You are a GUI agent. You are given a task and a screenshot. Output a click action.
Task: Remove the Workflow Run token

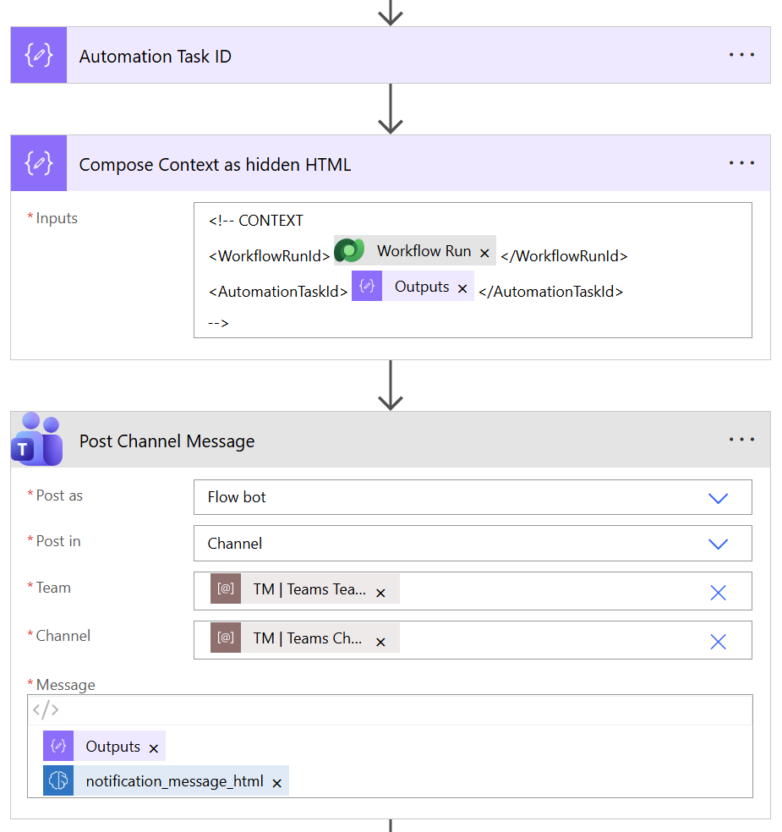[484, 250]
